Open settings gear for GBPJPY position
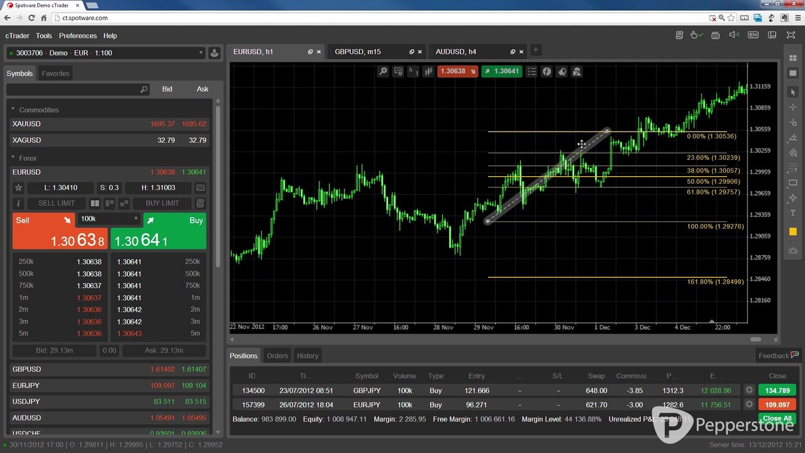This screenshot has width=805, height=453. (749, 390)
